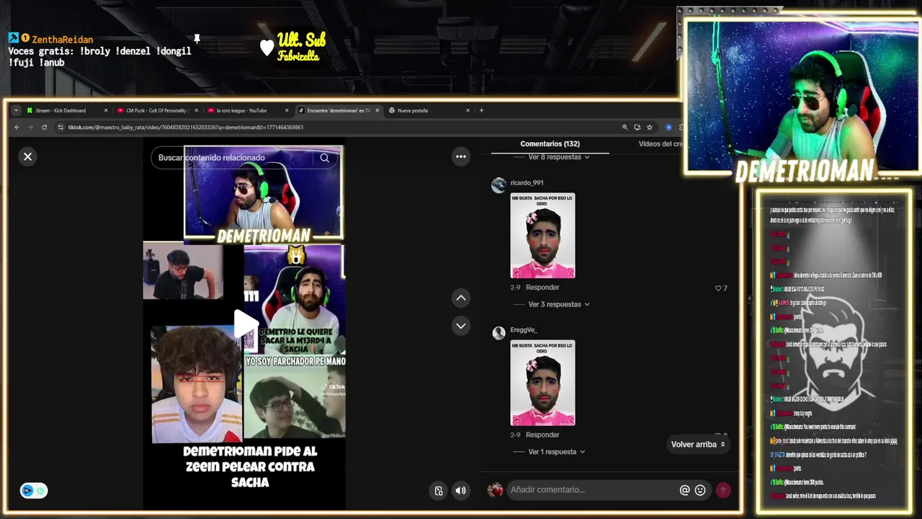Expand 'Ver 8 respuestas' replies
This screenshot has height=519, width=922.
pos(558,157)
